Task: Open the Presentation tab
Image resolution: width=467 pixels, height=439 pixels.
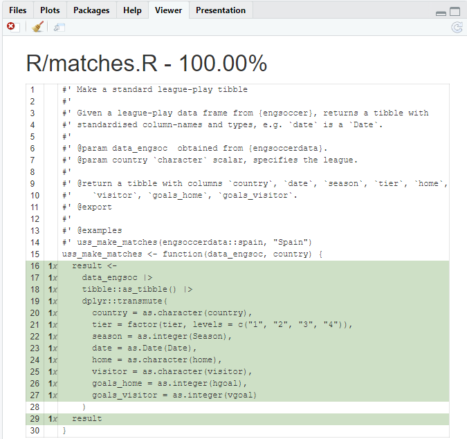Action: tap(221, 10)
